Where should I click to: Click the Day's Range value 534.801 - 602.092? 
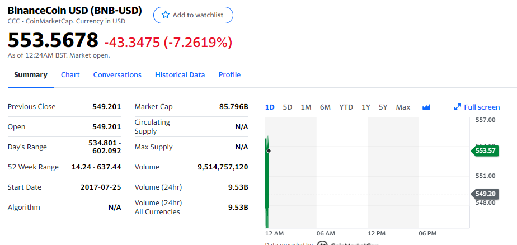tap(105, 147)
